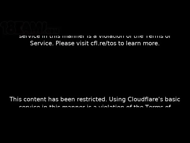190x143 pixels.
Task: Click the word "basic" ending lower notice line
Action: [172, 99]
